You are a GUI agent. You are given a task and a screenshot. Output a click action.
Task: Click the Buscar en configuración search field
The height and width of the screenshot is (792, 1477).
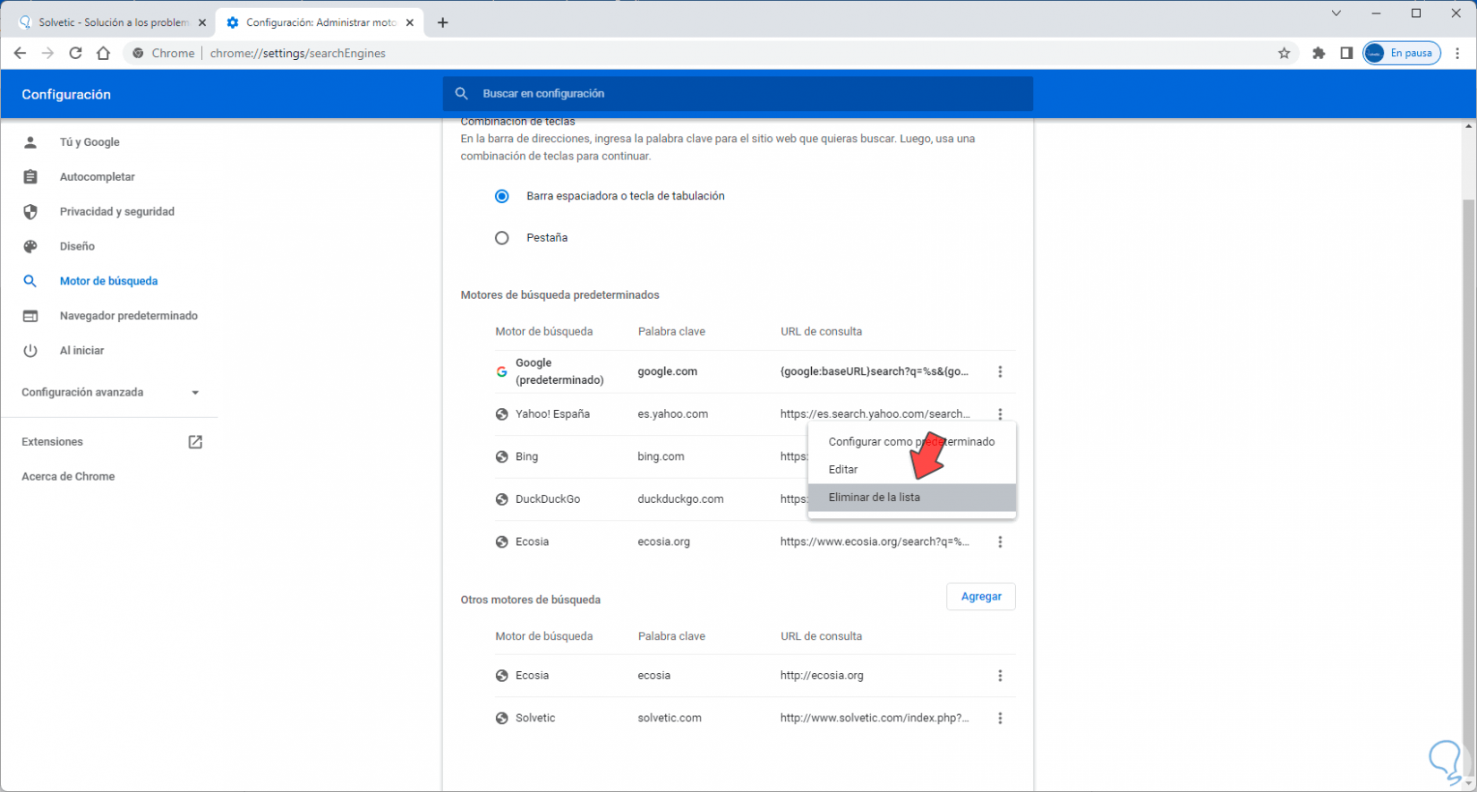coord(738,93)
